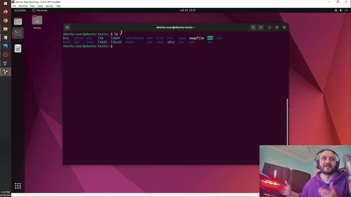The height and width of the screenshot is (197, 351).
Task: Click the highlighted 'tmp' entry in terminal
Action: 210,38
